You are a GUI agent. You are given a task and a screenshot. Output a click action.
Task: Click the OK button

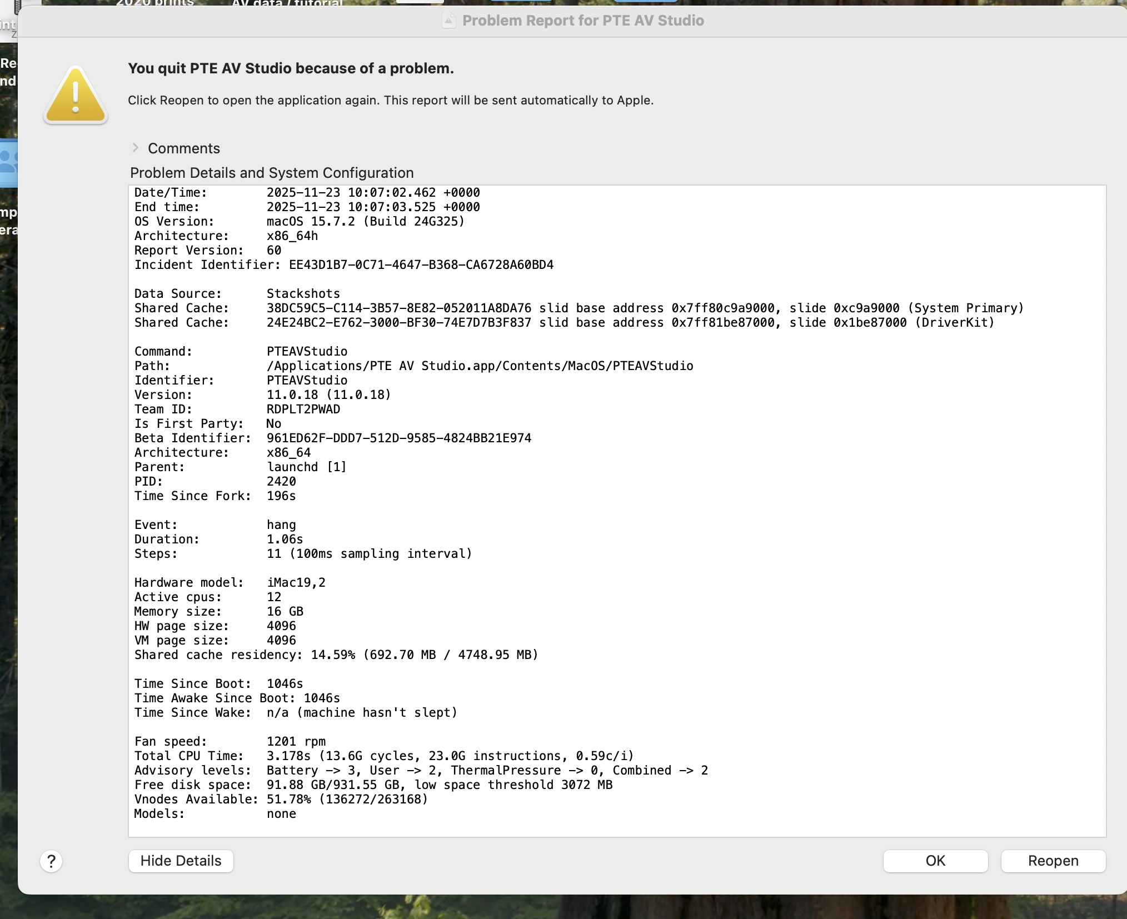click(x=935, y=861)
